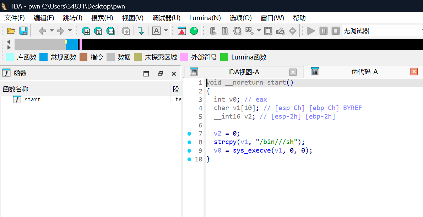Click the "/bin///sh" string literal
The width and height of the screenshot is (423, 217).
277,142
